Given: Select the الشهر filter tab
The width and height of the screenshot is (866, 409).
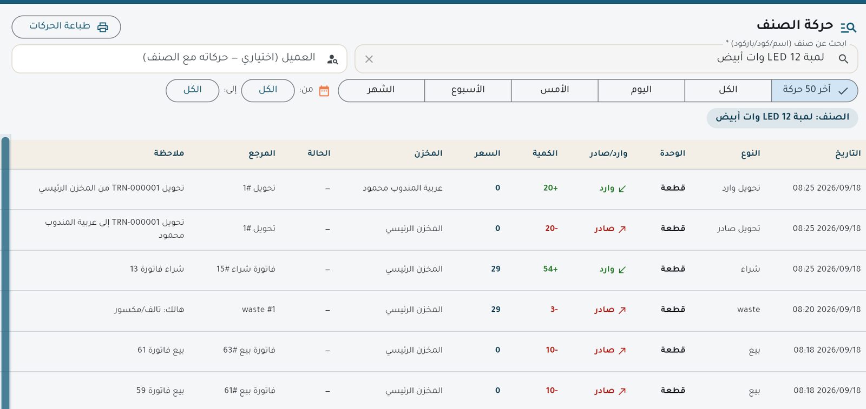Looking at the screenshot, I should pyautogui.click(x=381, y=91).
